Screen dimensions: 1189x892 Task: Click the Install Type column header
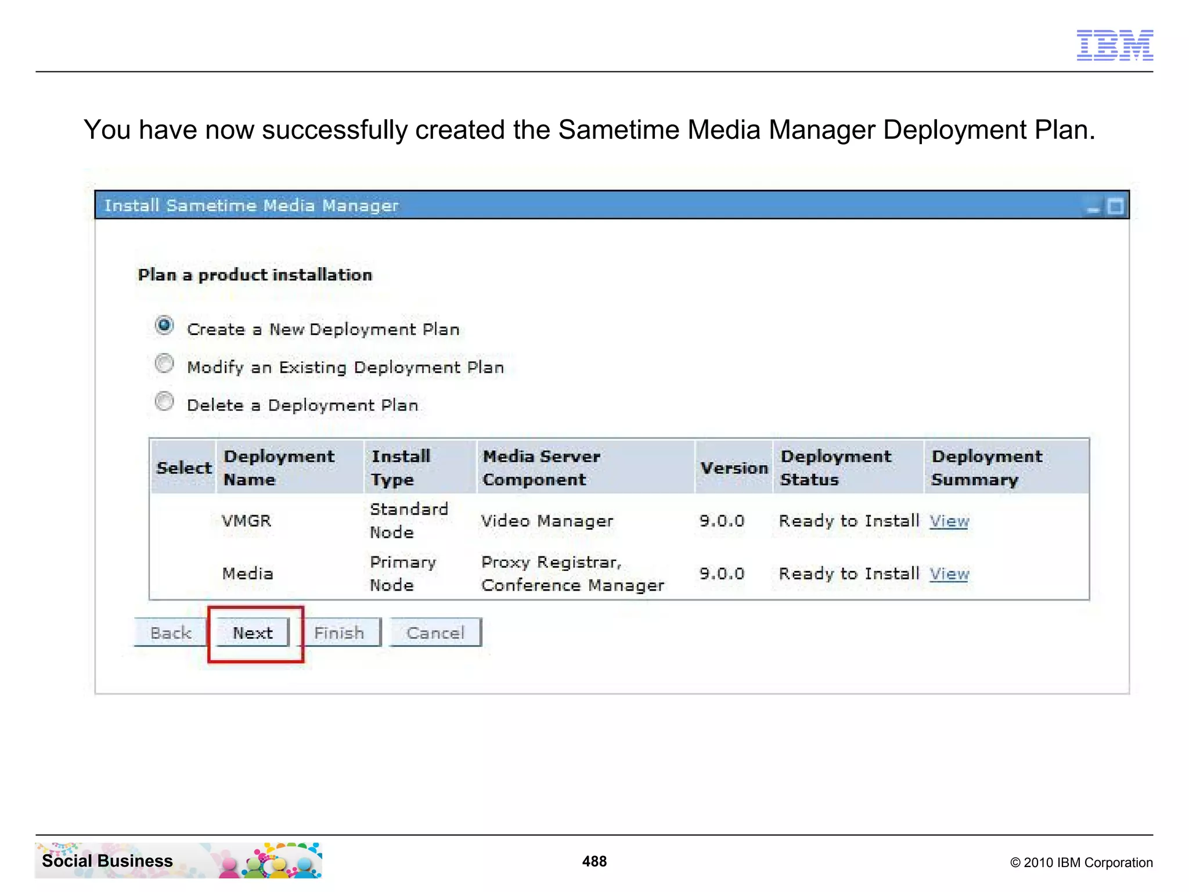pos(420,467)
